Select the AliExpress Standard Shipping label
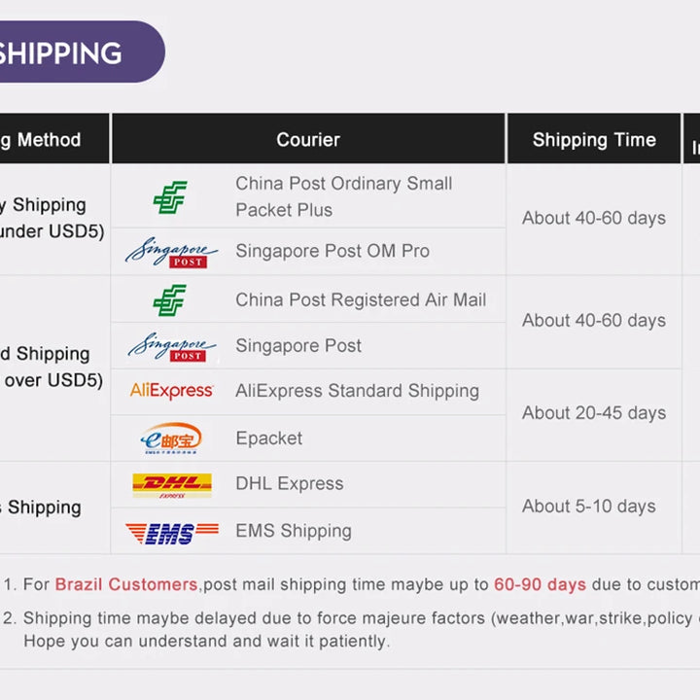The height and width of the screenshot is (700, 700). coord(357,391)
